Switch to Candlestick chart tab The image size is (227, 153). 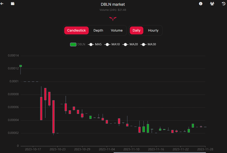point(77,30)
